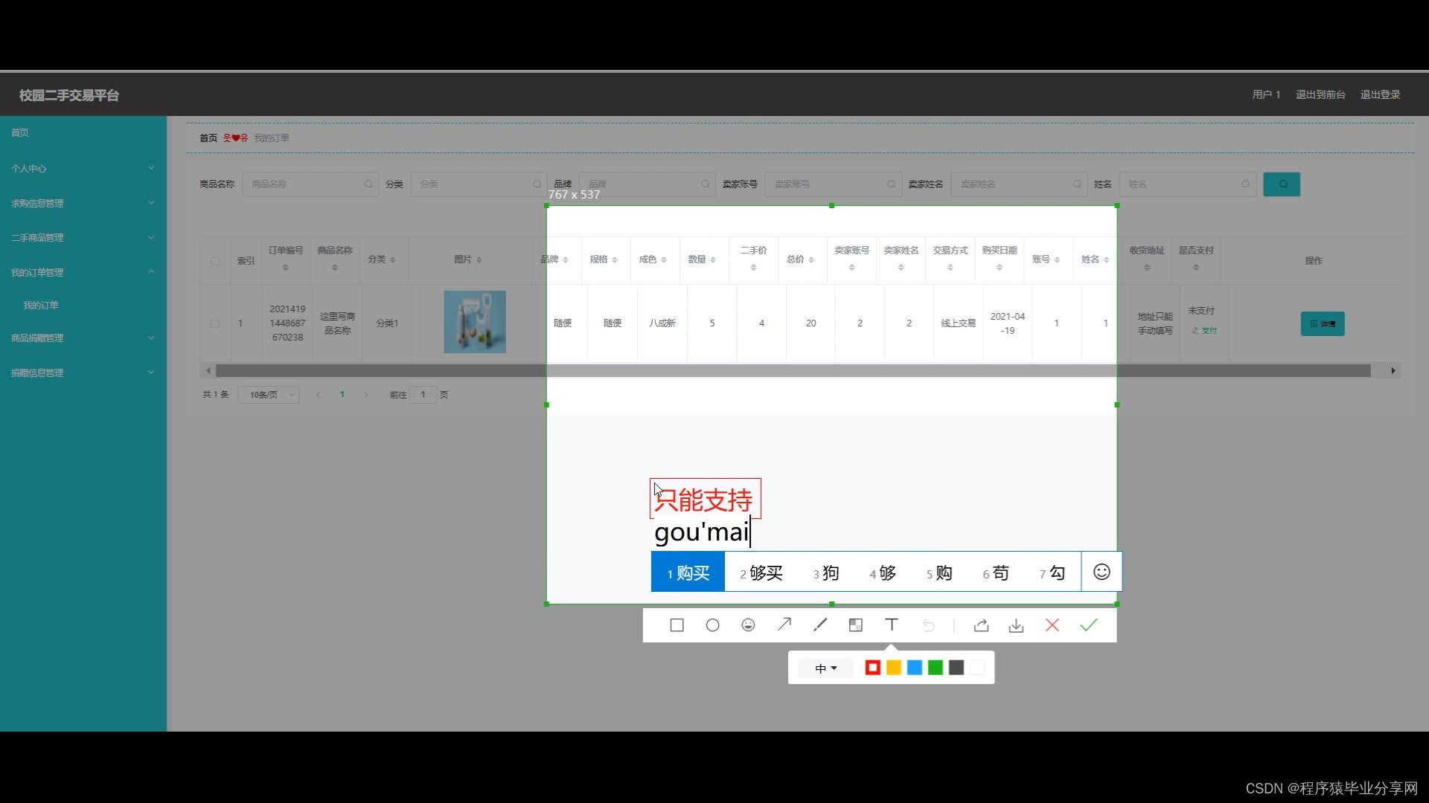The height and width of the screenshot is (803, 1429).
Task: Select the ellipse annotation tool
Action: 712,625
